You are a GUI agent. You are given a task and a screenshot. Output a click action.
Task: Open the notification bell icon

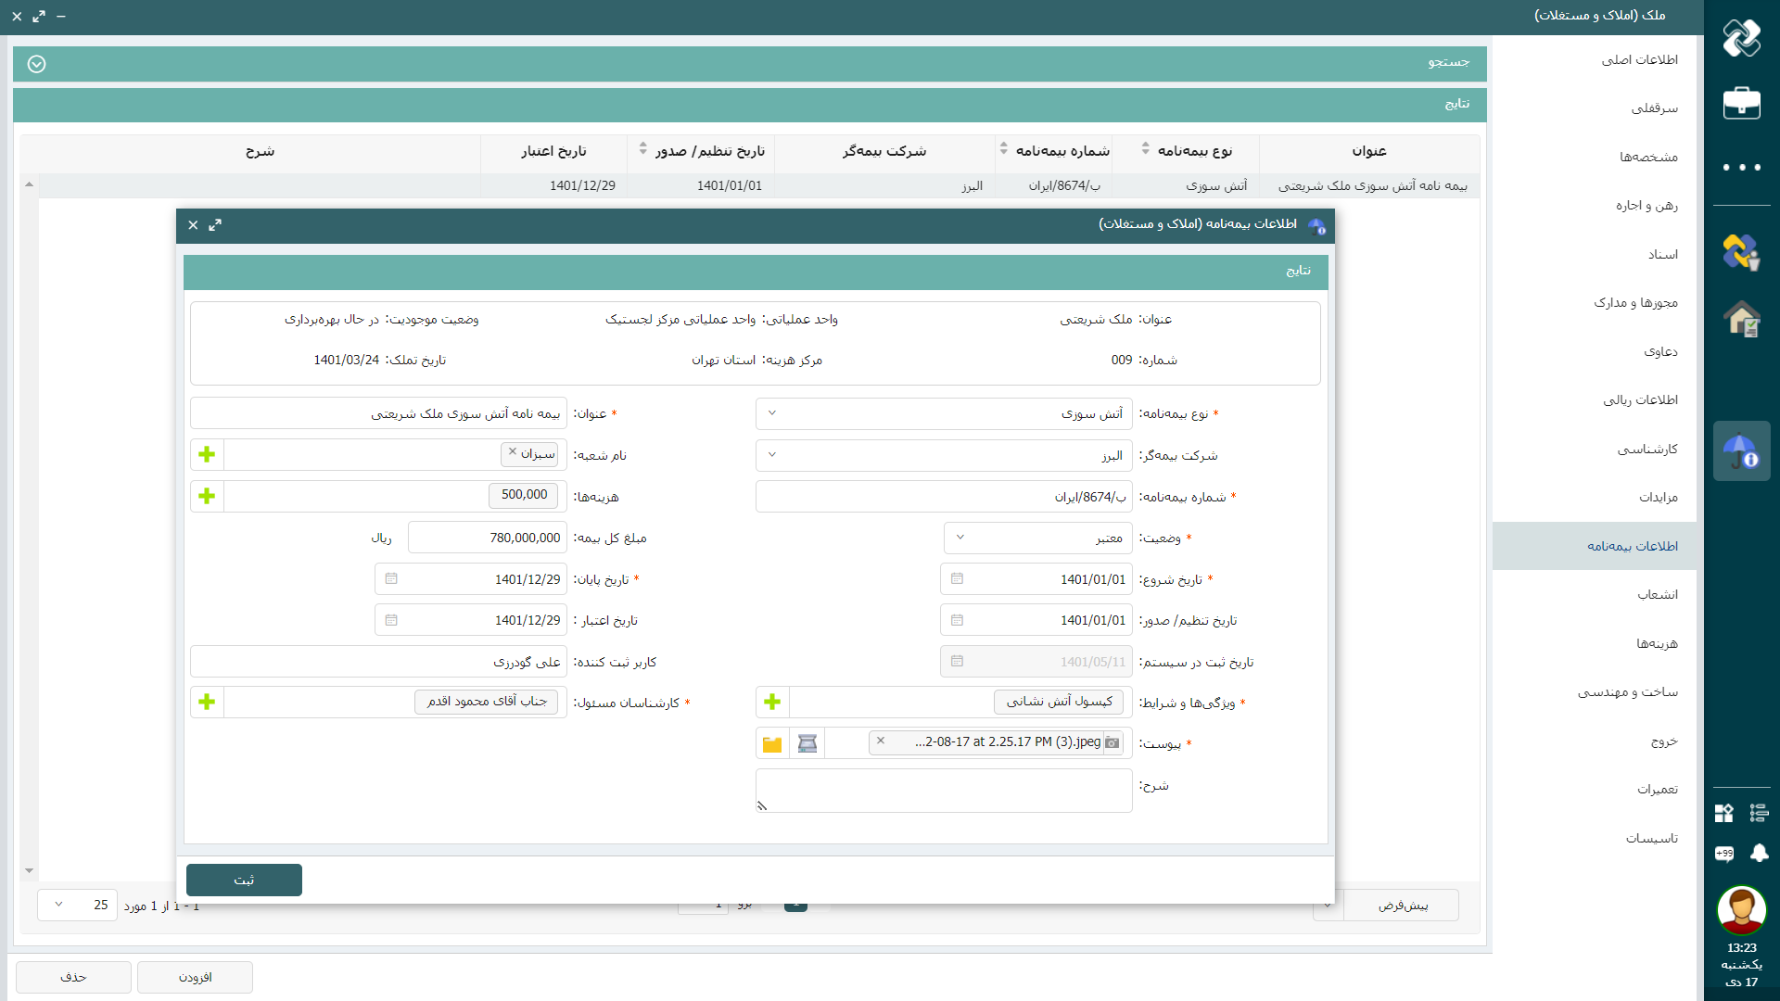1759,853
